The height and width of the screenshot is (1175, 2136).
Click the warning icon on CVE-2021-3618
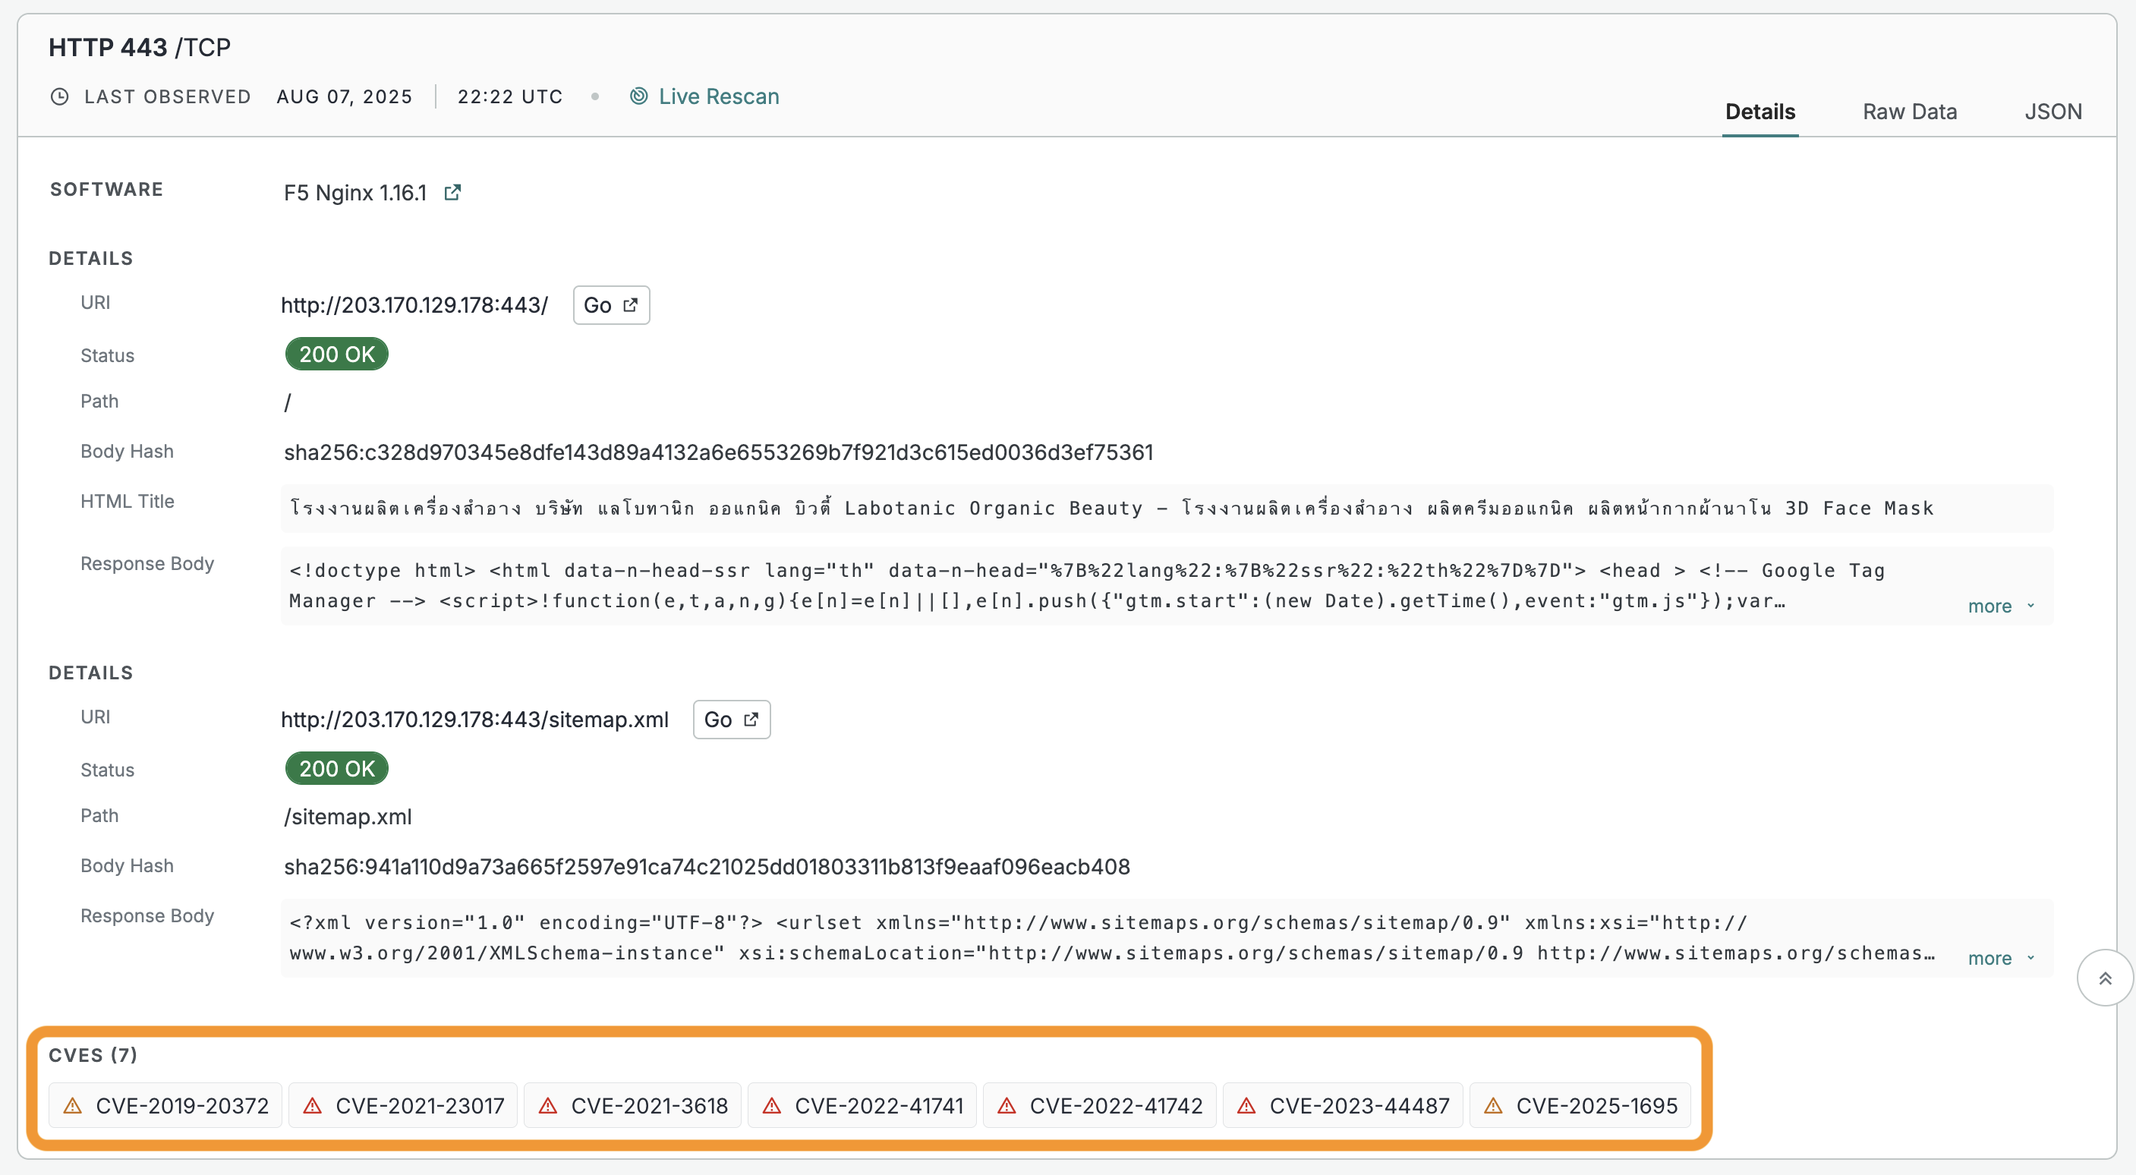[548, 1105]
